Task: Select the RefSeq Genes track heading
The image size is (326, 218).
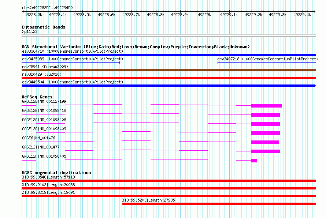Action: point(37,97)
